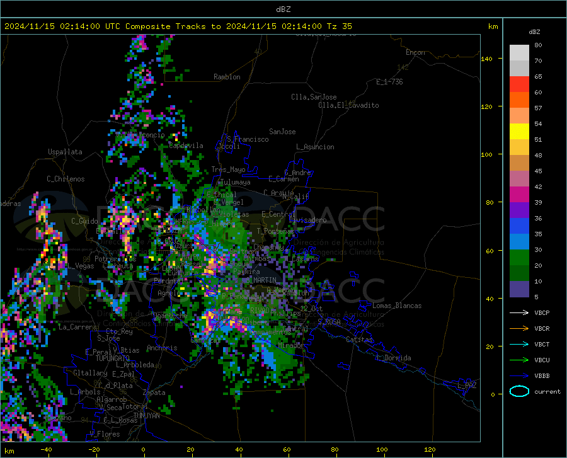
Task: Click the Uspallata map label
Action: click(x=65, y=152)
